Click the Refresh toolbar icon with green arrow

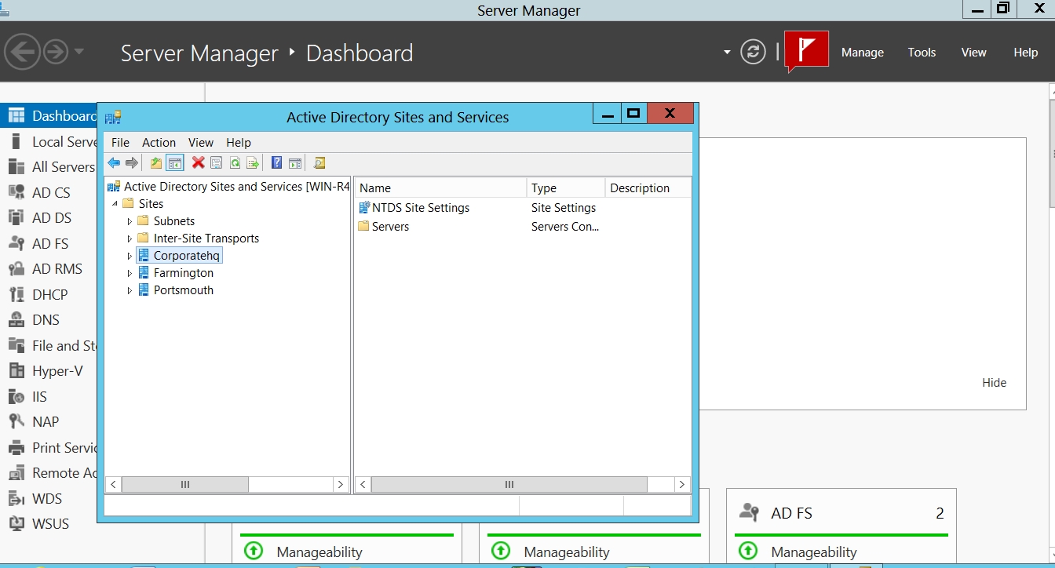click(234, 162)
